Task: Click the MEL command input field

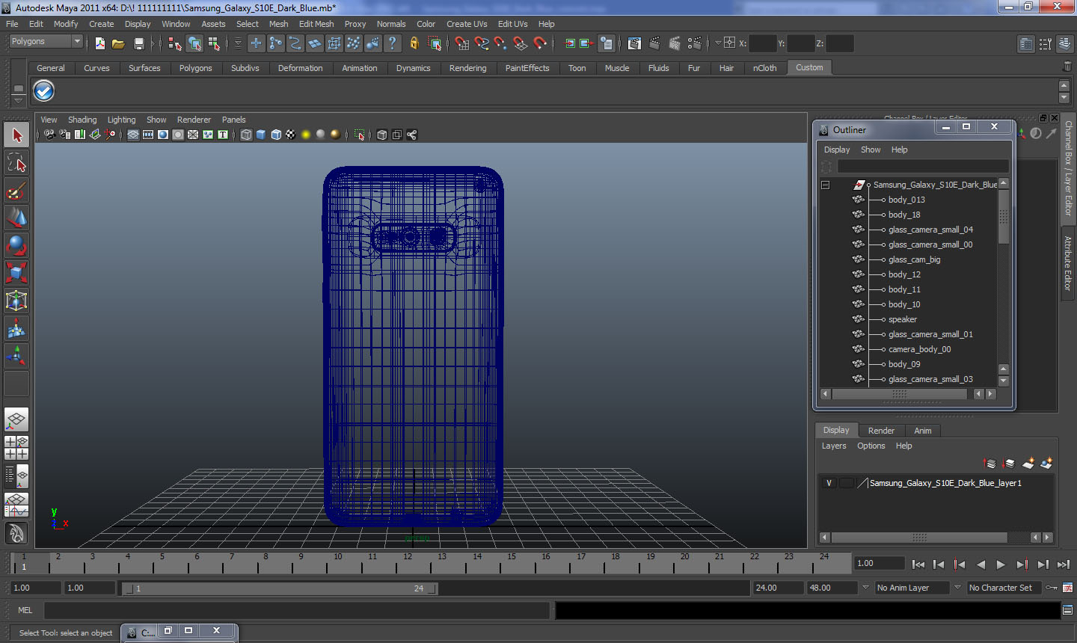Action: click(297, 611)
